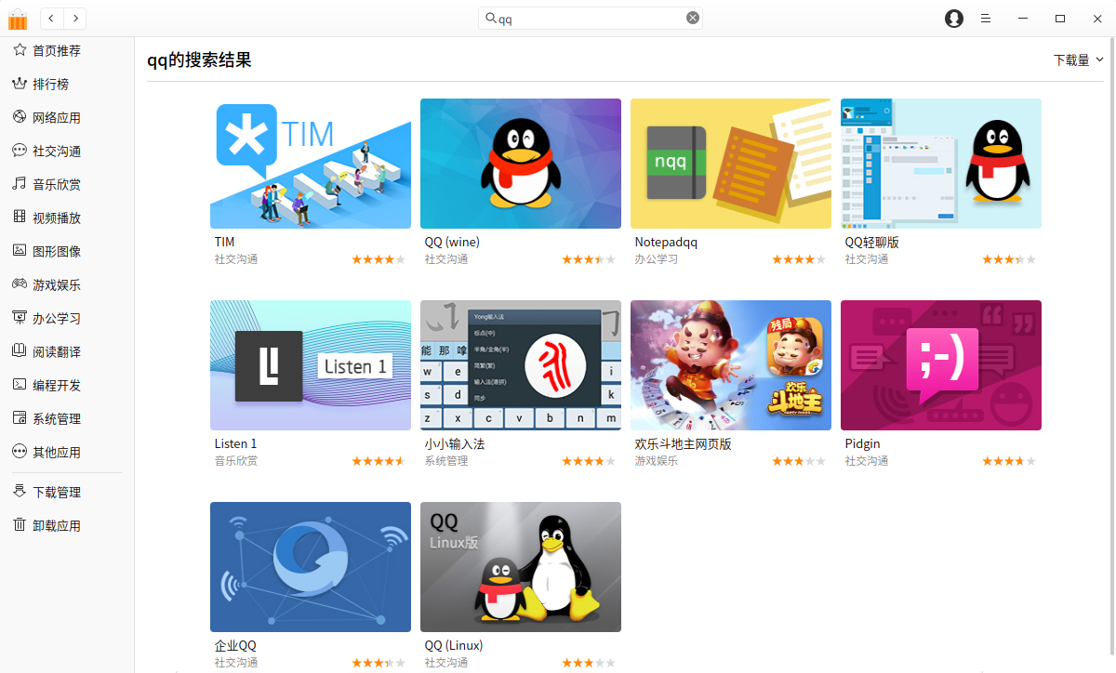Viewport: 1116px width, 673px height.
Task: Click the star rating under Listen 1
Action: tap(379, 461)
